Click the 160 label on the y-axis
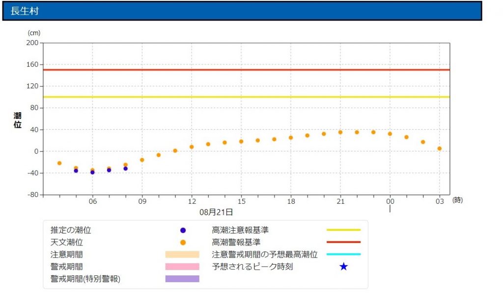 32,64
